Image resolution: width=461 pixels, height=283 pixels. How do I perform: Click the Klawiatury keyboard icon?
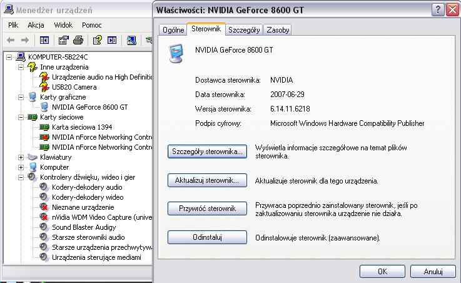[x=33, y=157]
